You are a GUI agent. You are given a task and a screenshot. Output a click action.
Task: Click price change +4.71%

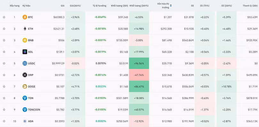point(75,86)
